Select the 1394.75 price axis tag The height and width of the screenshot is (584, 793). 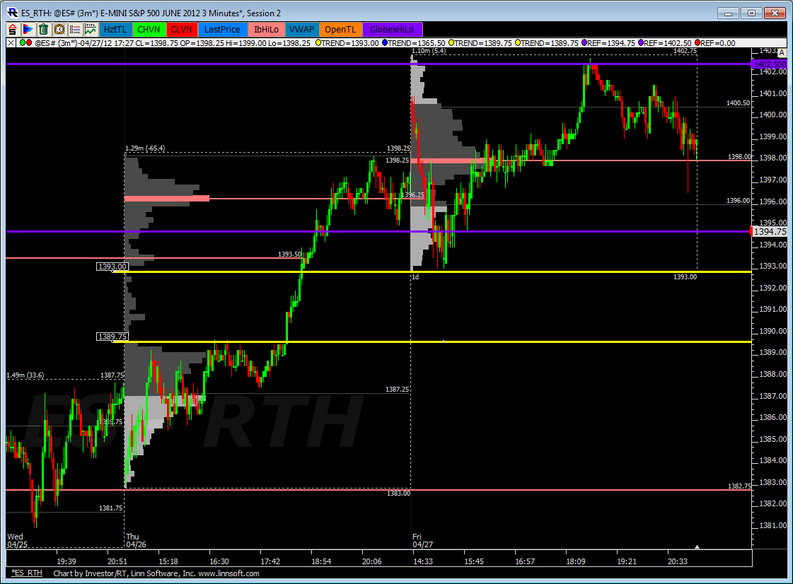769,232
